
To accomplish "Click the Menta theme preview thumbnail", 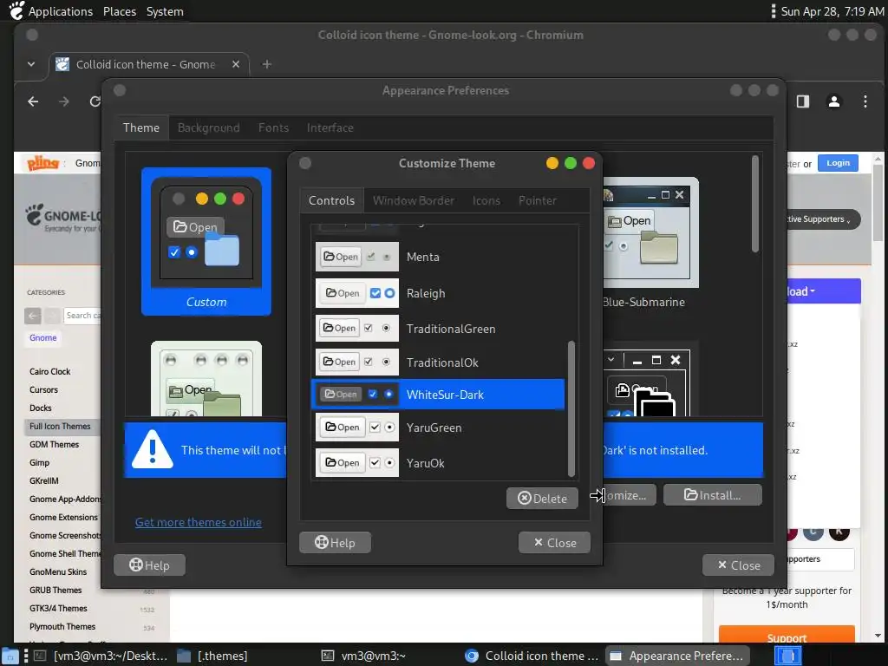I will (x=356, y=257).
